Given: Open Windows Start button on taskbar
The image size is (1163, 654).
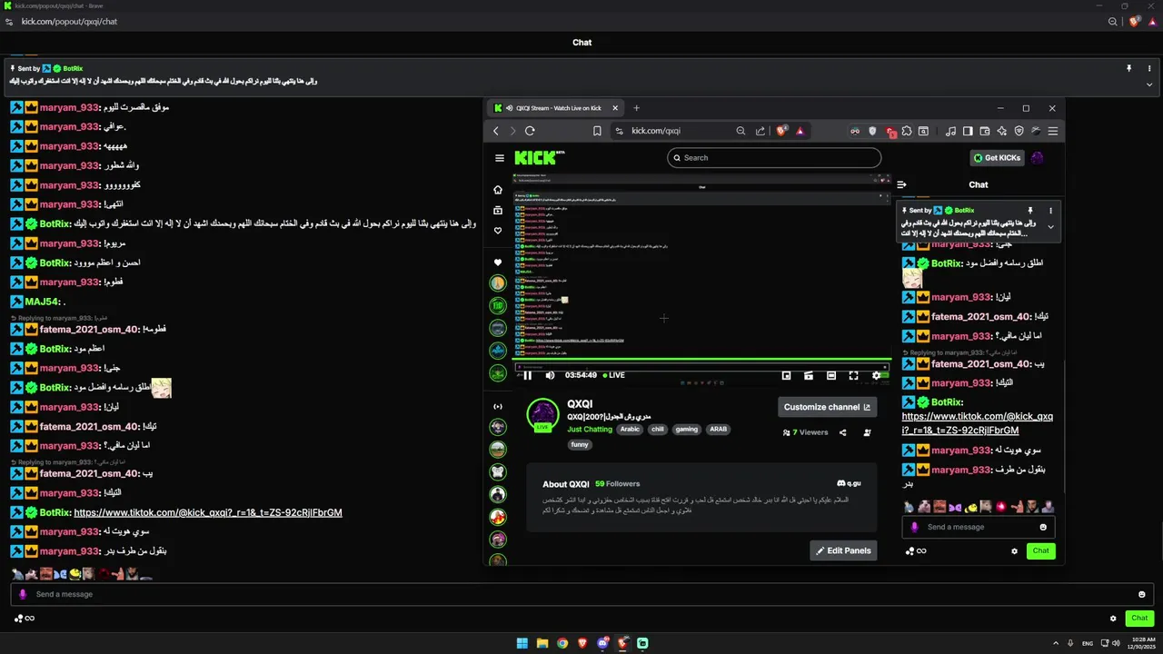Looking at the screenshot, I should pyautogui.click(x=522, y=643).
